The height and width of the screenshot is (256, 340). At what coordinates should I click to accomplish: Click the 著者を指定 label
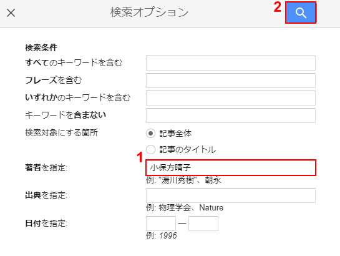[46, 167]
